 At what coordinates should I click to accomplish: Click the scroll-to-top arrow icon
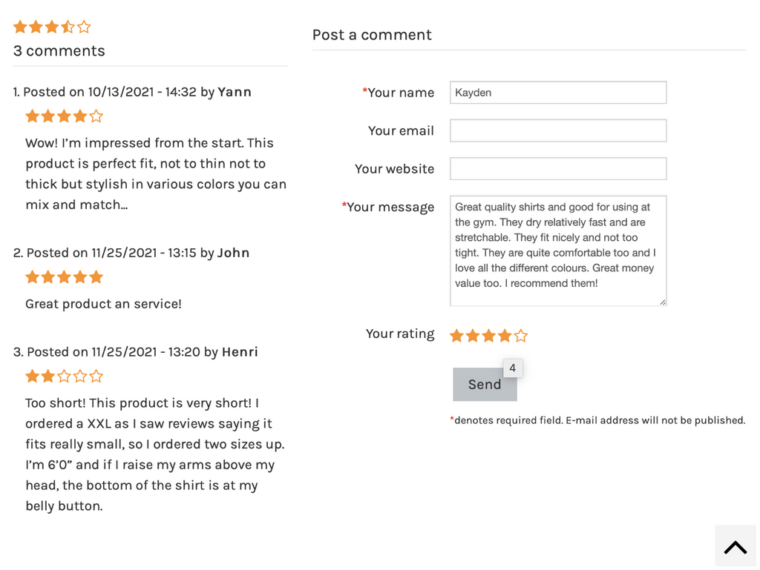[735, 546]
